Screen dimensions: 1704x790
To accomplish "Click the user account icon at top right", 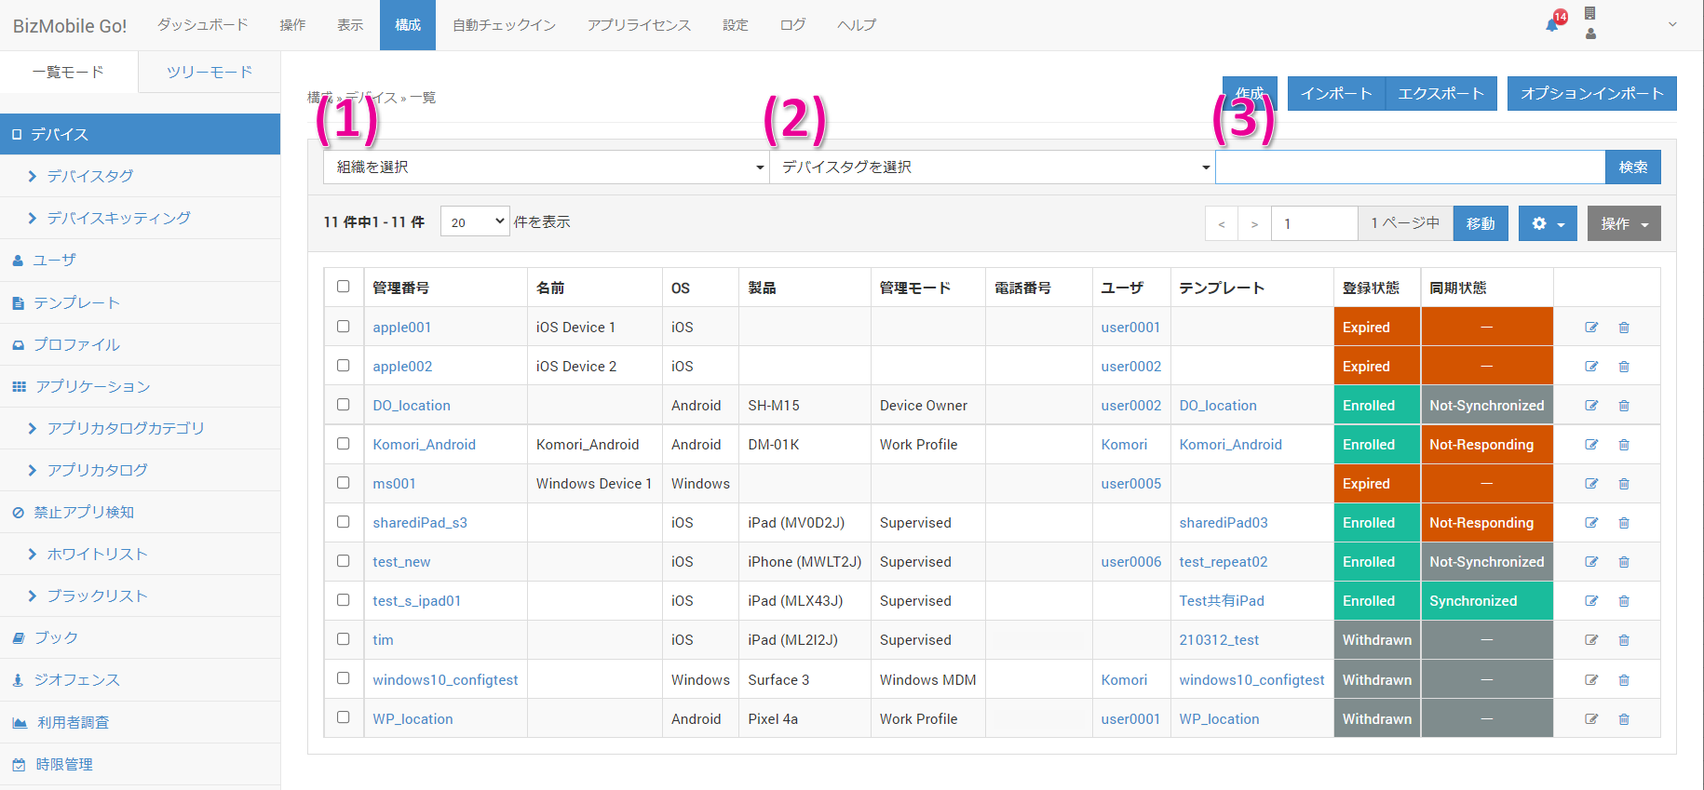I will pos(1590,33).
